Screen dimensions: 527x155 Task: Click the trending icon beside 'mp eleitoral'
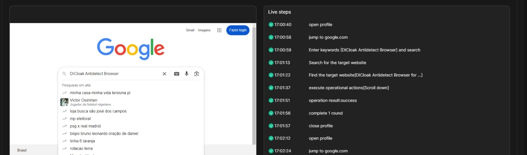(x=65, y=119)
